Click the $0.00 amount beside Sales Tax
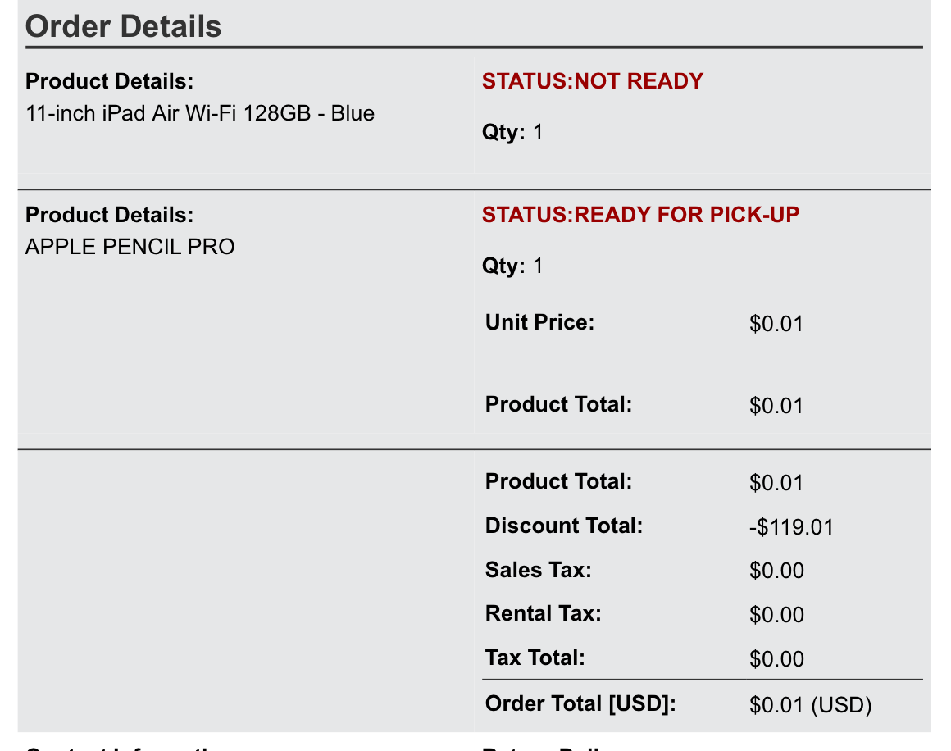The width and height of the screenshot is (951, 751). click(x=776, y=571)
